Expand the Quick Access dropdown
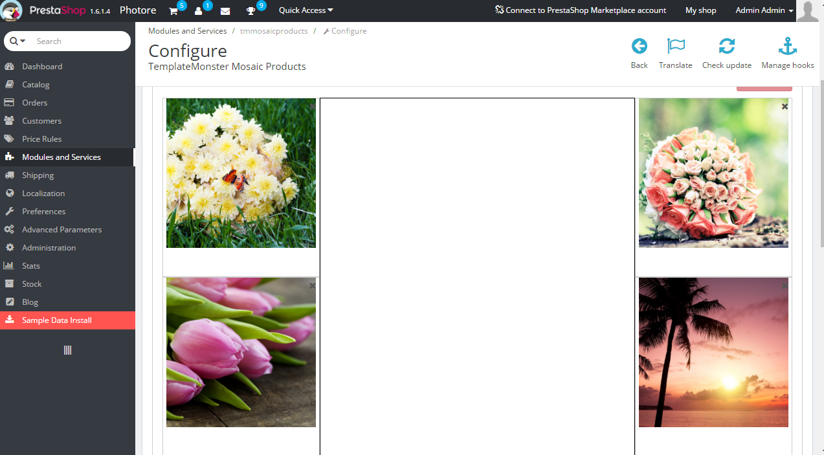This screenshot has height=455, width=824. click(x=306, y=10)
